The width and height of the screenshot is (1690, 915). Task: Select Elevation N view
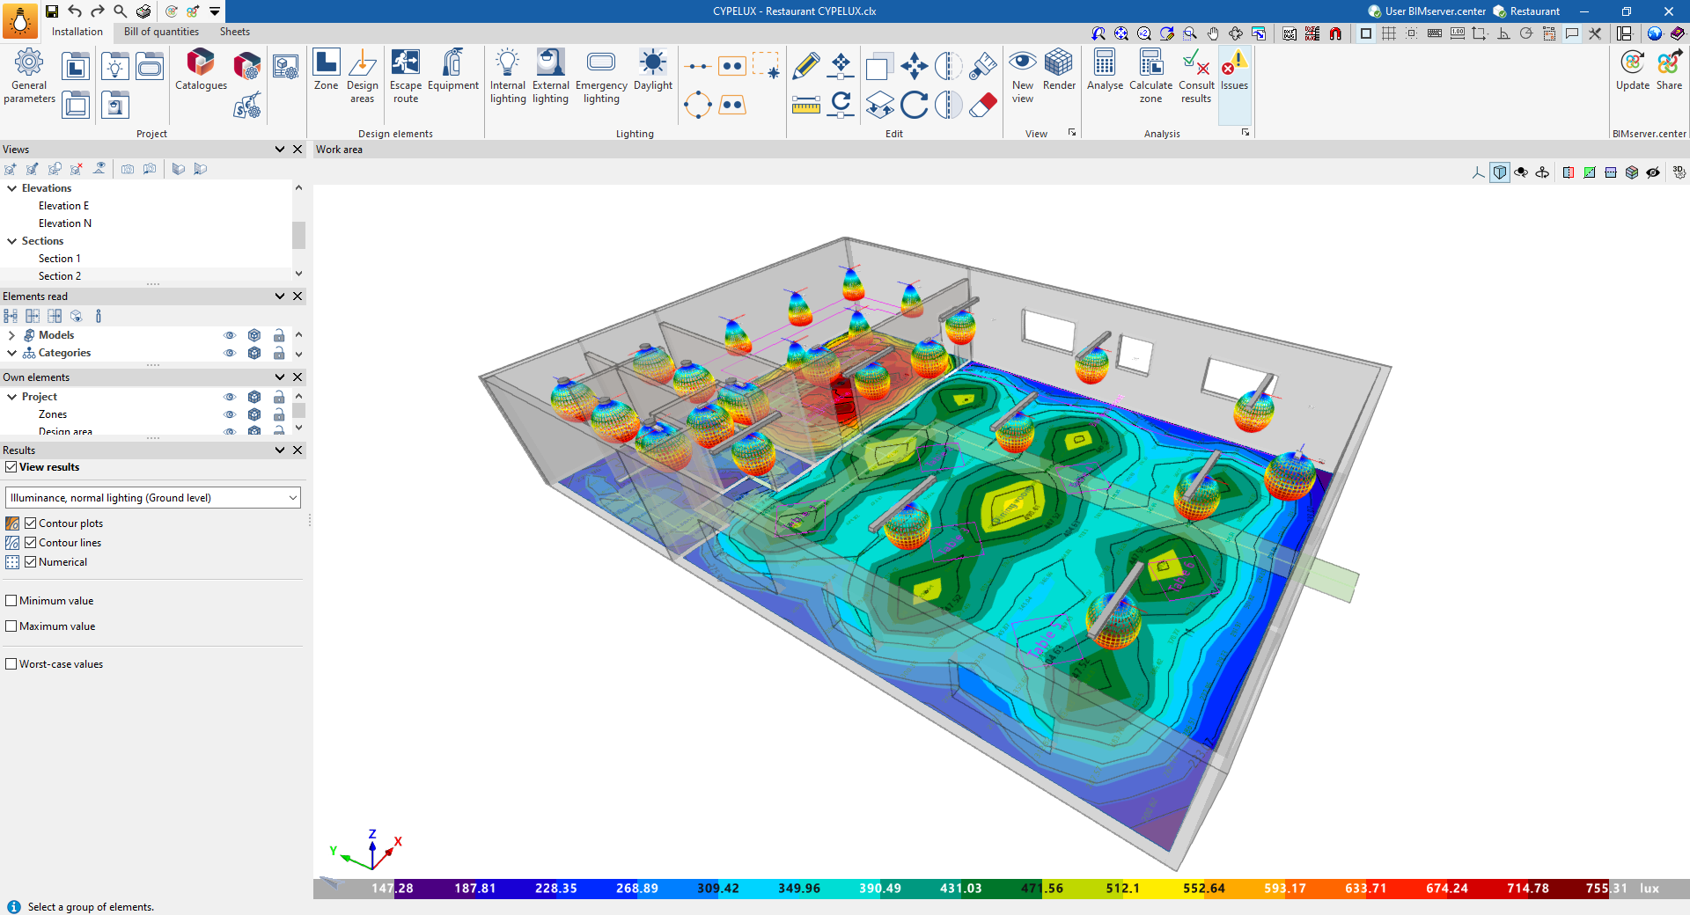pyautogui.click(x=65, y=223)
